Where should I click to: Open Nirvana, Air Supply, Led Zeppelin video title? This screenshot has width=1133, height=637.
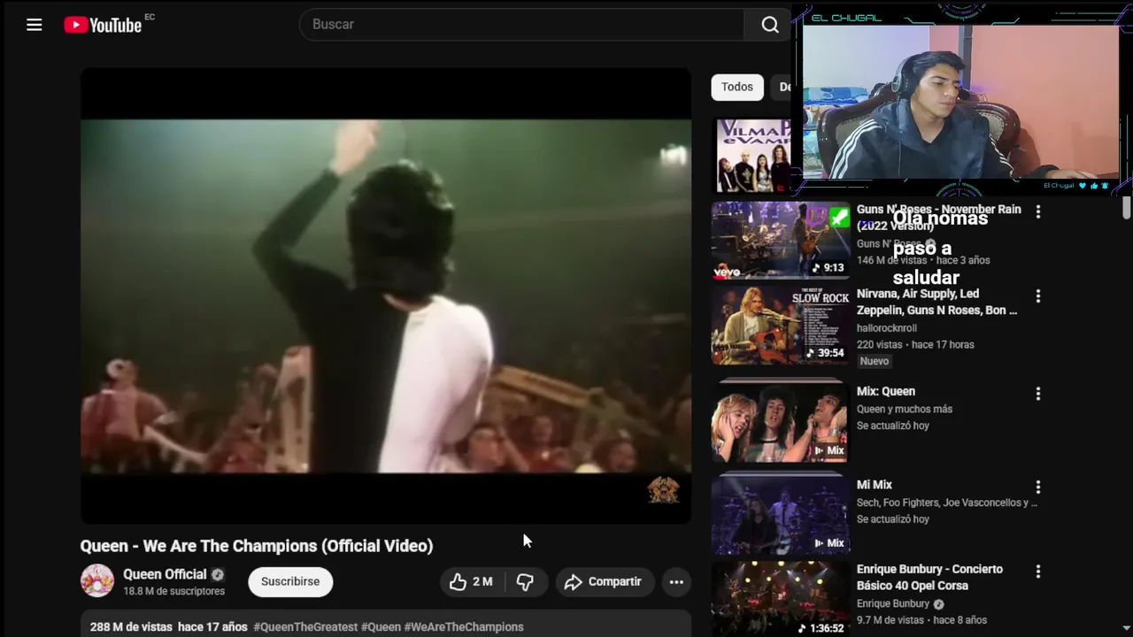tap(936, 302)
